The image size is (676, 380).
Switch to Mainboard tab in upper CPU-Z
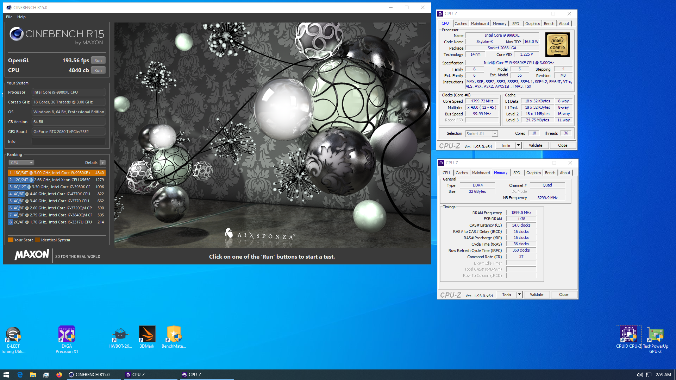click(480, 24)
